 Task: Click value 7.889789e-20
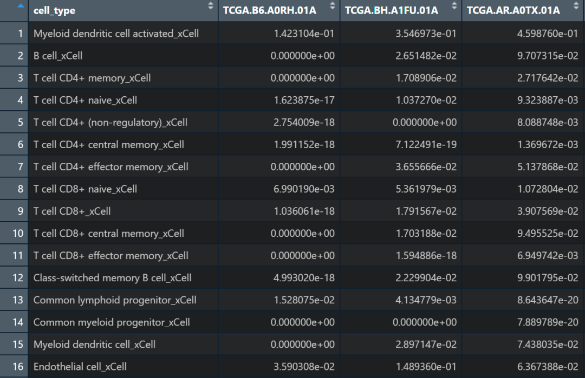(x=548, y=322)
